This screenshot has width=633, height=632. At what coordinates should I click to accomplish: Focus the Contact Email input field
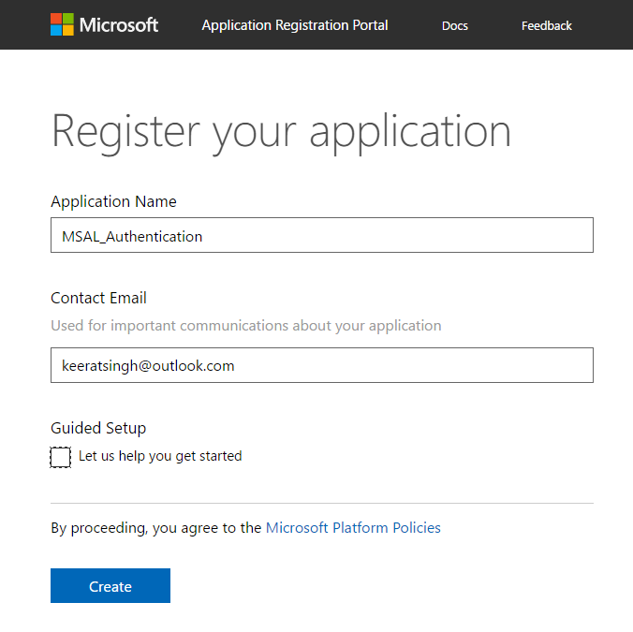322,365
